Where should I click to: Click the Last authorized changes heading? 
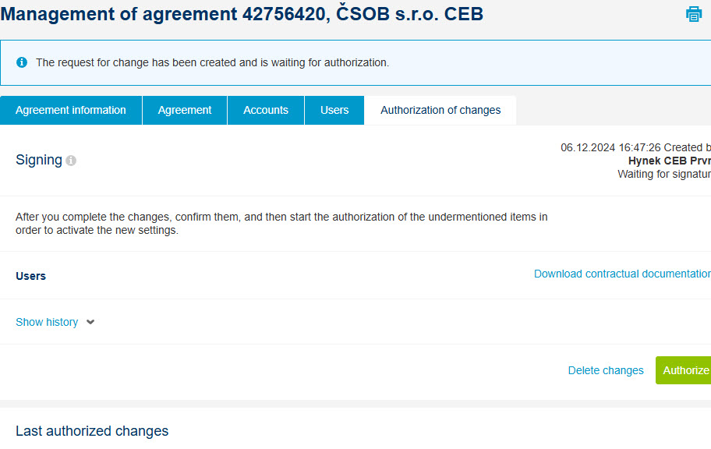click(x=92, y=431)
